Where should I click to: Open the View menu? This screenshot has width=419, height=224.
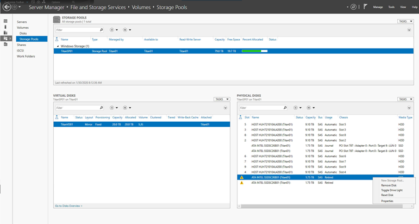403,7
